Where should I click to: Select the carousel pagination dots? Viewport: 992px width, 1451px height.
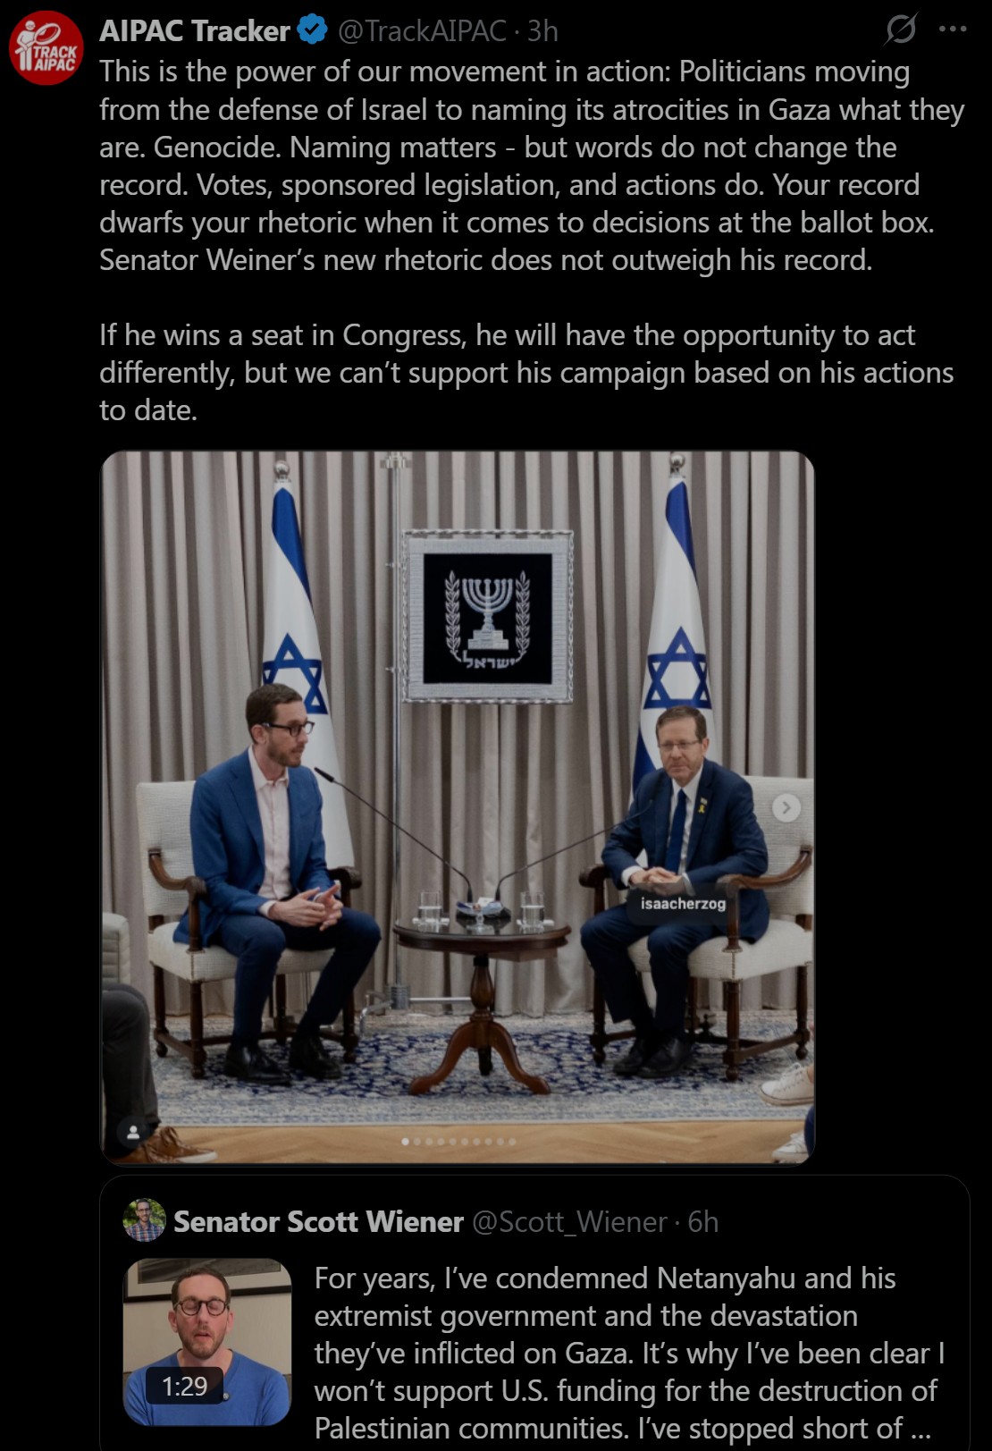tap(458, 1142)
